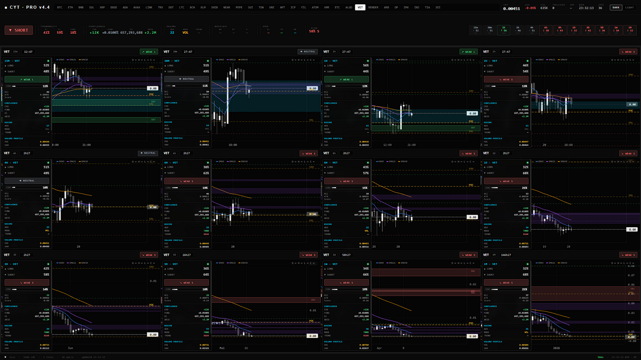This screenshot has width=641, height=360.
Task: Select the 1D timeframe chip
Action: point(574,30)
